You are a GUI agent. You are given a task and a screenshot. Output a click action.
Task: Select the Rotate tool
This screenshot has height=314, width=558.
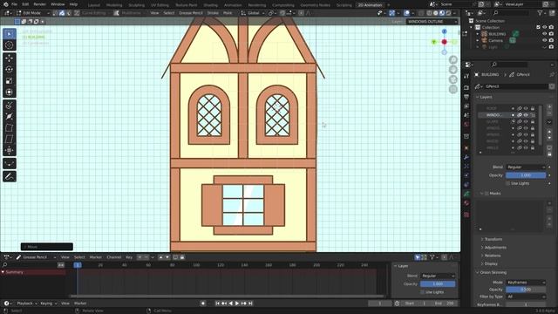tap(10, 70)
